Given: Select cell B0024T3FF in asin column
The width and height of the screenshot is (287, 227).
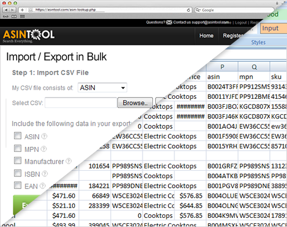Looking at the screenshot, I should coord(222,87).
